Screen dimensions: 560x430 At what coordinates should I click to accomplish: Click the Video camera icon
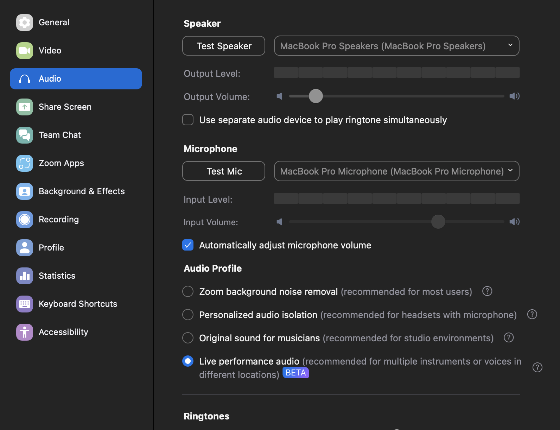pos(25,51)
